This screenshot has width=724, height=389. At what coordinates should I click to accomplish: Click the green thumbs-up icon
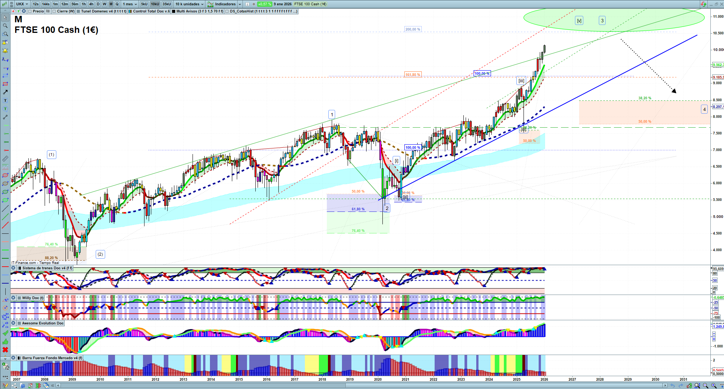pyautogui.click(x=5, y=341)
